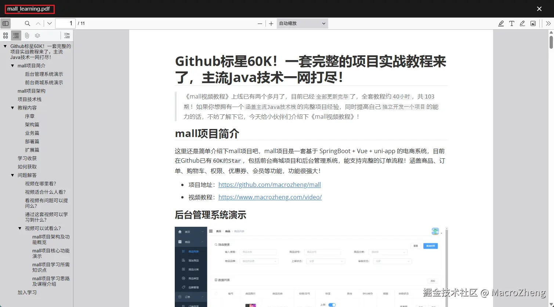Jump to 前台商城系统演示 in outline
The width and height of the screenshot is (554, 307).
[x=44, y=82]
